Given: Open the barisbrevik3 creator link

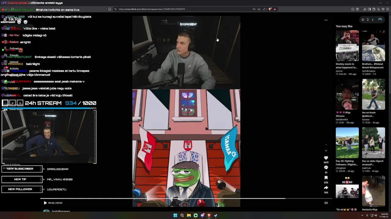Looking at the screenshot, I should point(342,120).
